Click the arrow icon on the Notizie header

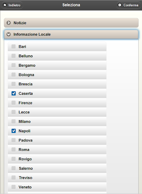[9, 23]
